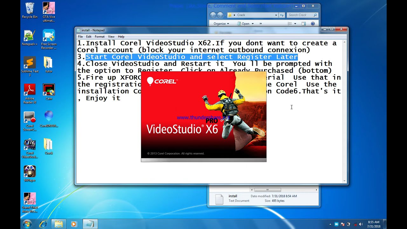
Task: Click 'Size: 495 bytes' in details pane
Action: 274,201
